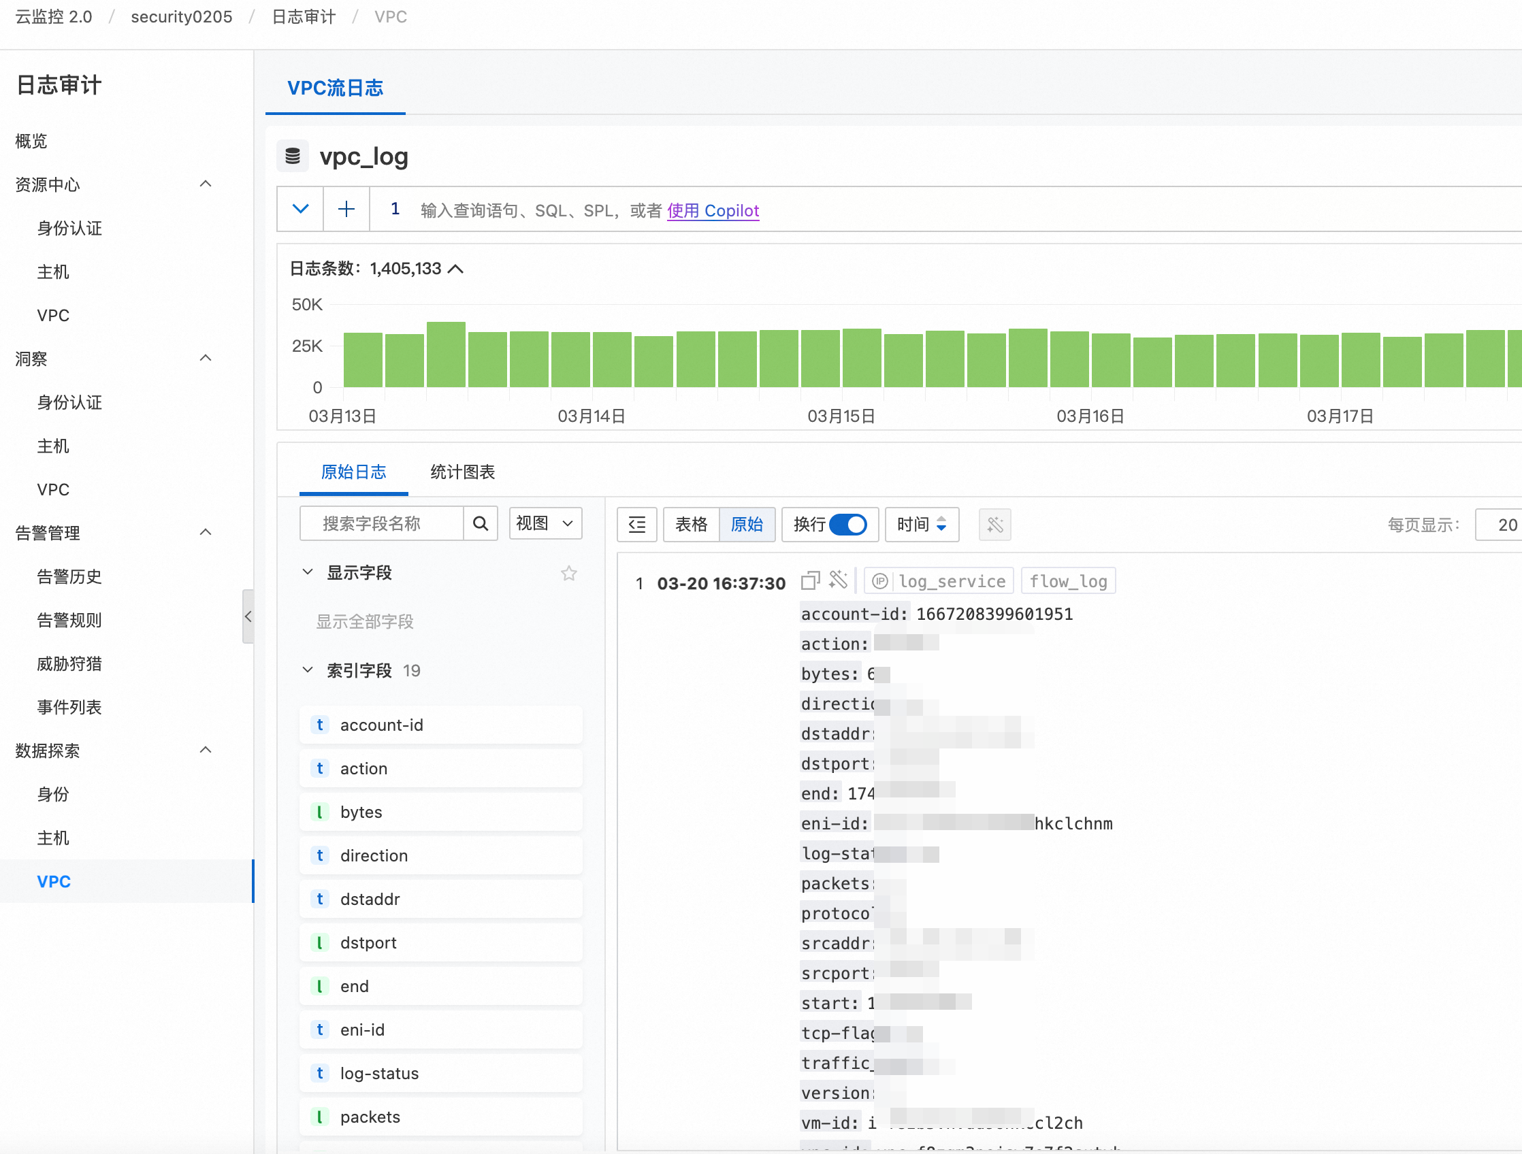This screenshot has height=1154, width=1522.
Task: Click the text-type icon of eni-id field
Action: 320,1029
